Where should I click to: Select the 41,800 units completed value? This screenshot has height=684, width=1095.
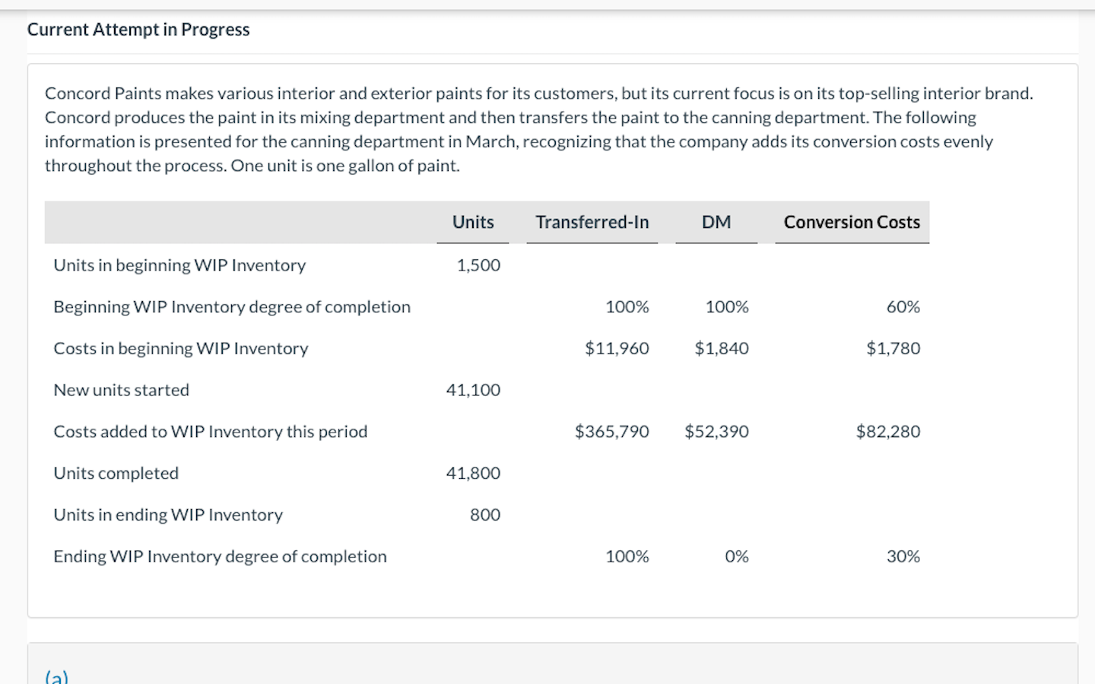click(473, 473)
